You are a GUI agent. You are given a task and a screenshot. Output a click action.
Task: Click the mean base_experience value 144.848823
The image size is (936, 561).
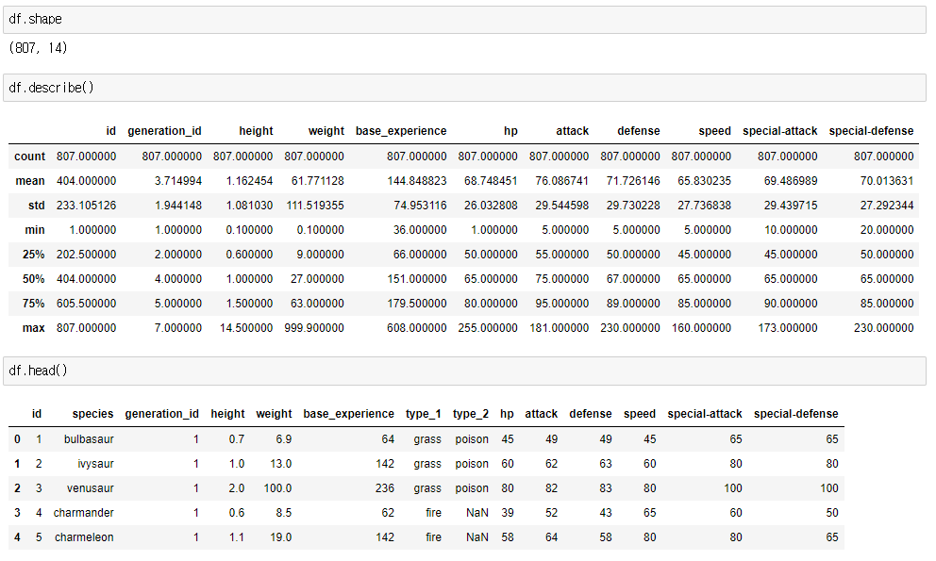click(417, 181)
